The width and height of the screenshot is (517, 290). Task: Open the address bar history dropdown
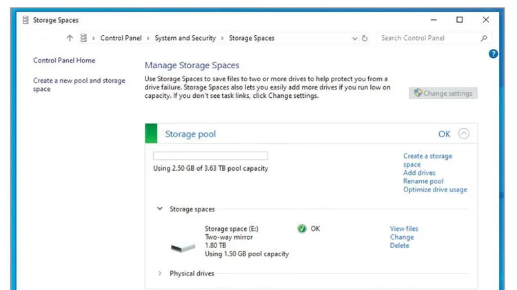coord(355,39)
